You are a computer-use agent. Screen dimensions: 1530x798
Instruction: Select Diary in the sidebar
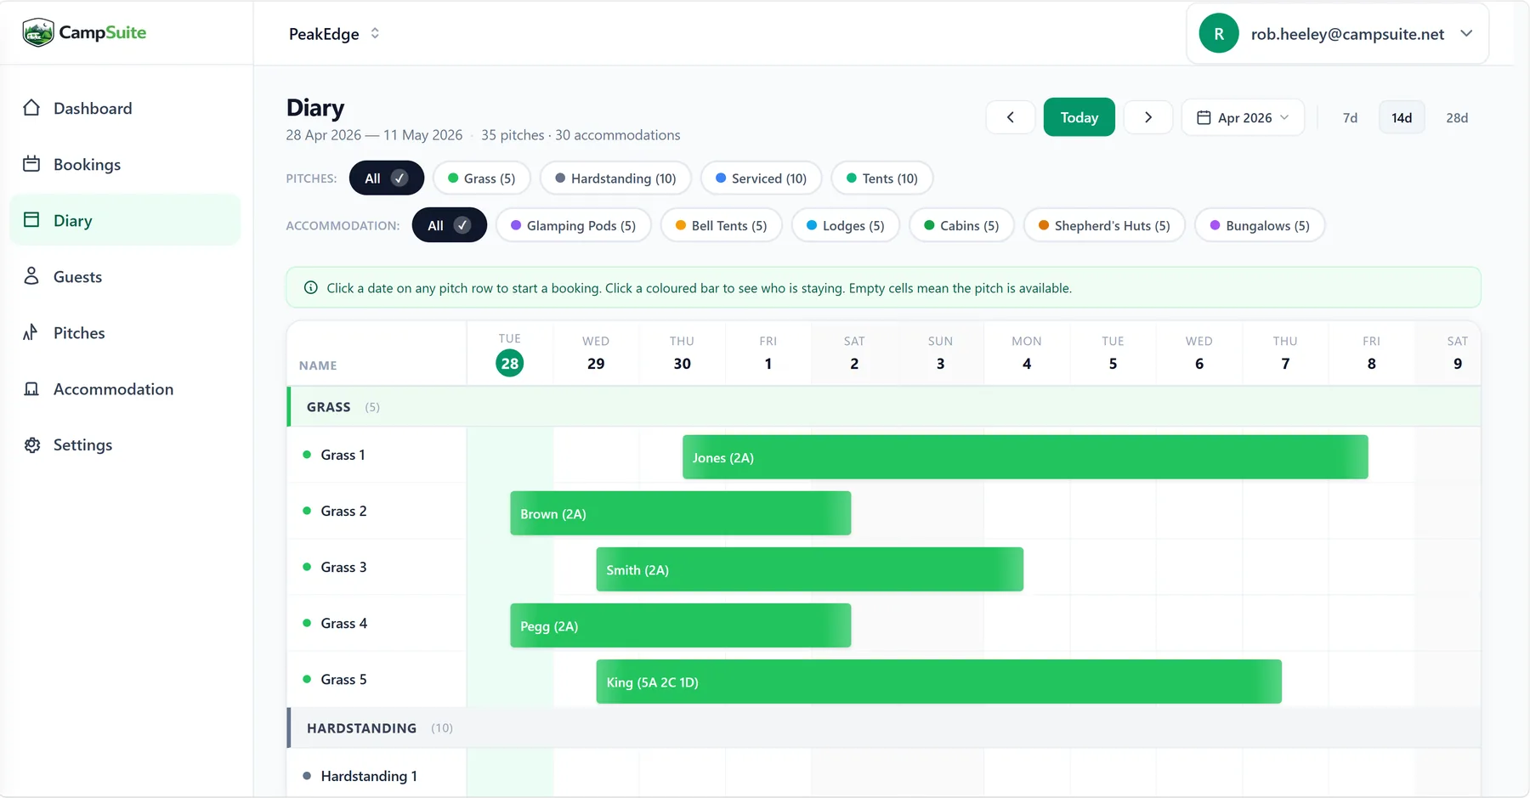click(x=125, y=220)
